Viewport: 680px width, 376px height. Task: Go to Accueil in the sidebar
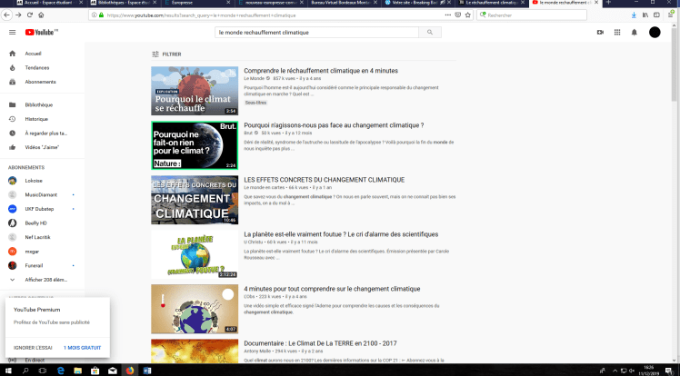[33, 54]
